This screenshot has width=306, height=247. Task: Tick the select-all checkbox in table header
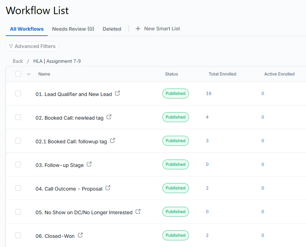(18, 74)
